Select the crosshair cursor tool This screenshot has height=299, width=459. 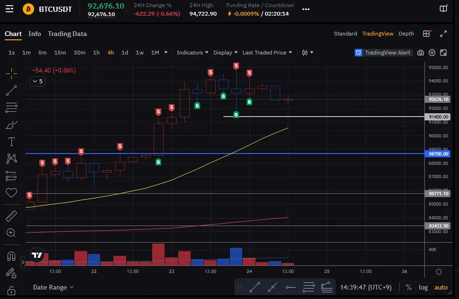click(x=11, y=73)
